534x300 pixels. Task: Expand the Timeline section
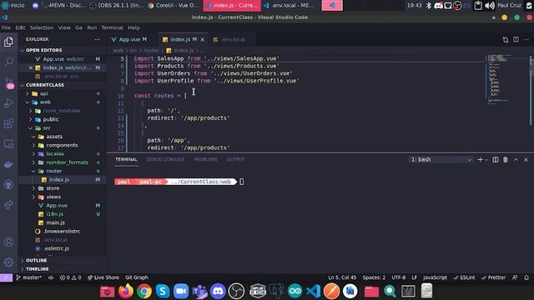point(37,269)
